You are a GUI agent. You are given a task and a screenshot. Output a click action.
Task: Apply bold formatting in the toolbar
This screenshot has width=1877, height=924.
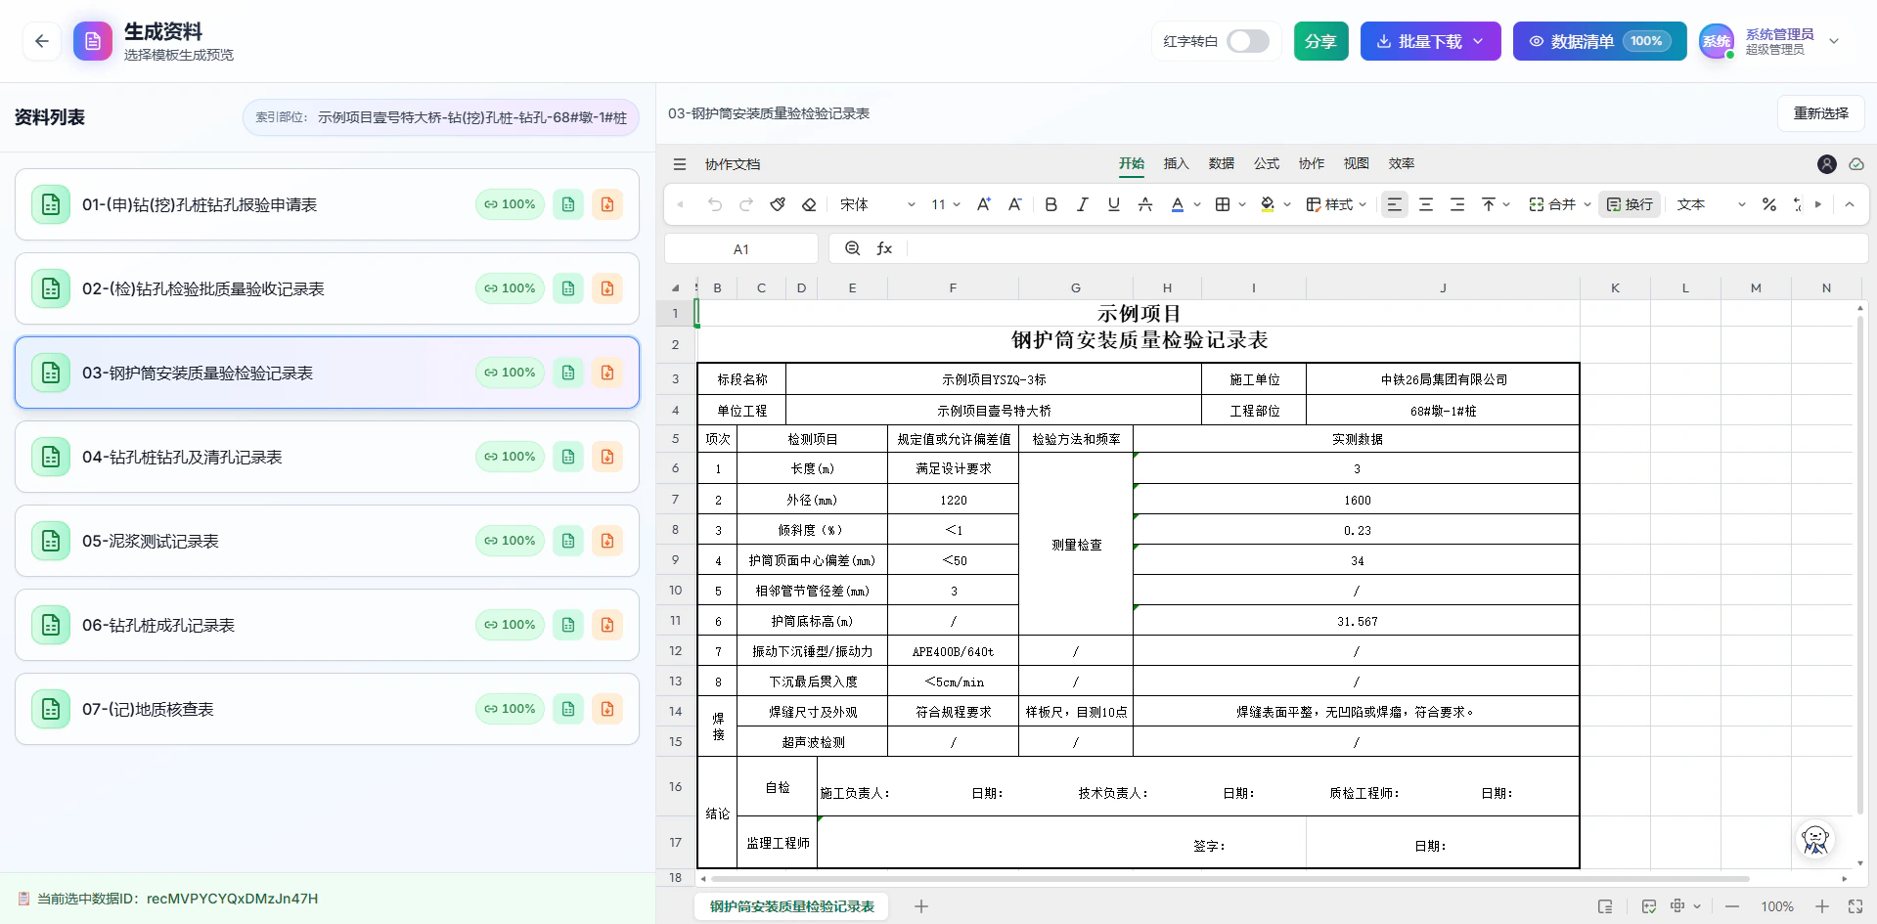coord(1050,204)
